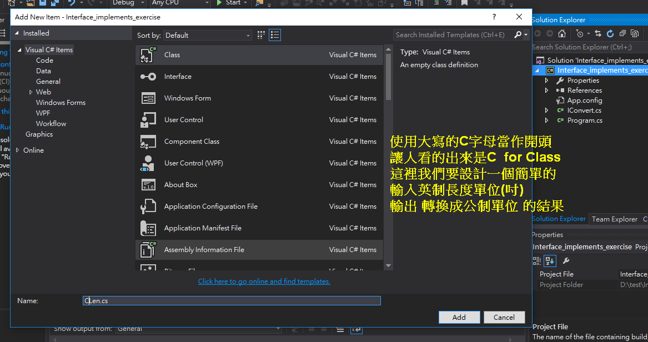Click the Home icon in Solution Explorer

pos(561,33)
